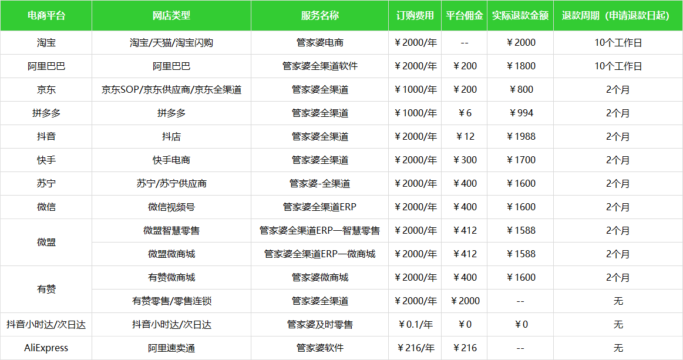
Task: Select 管家婆全渠道ERP—微商城 service cell
Action: pos(319,254)
